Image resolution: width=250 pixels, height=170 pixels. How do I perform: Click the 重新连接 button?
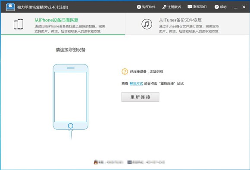coord(141,97)
